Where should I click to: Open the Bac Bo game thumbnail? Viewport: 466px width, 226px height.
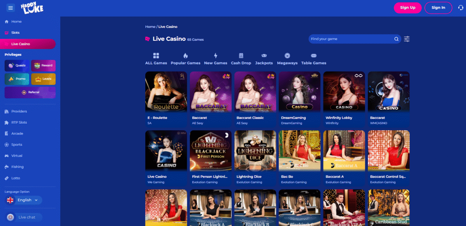click(x=300, y=151)
